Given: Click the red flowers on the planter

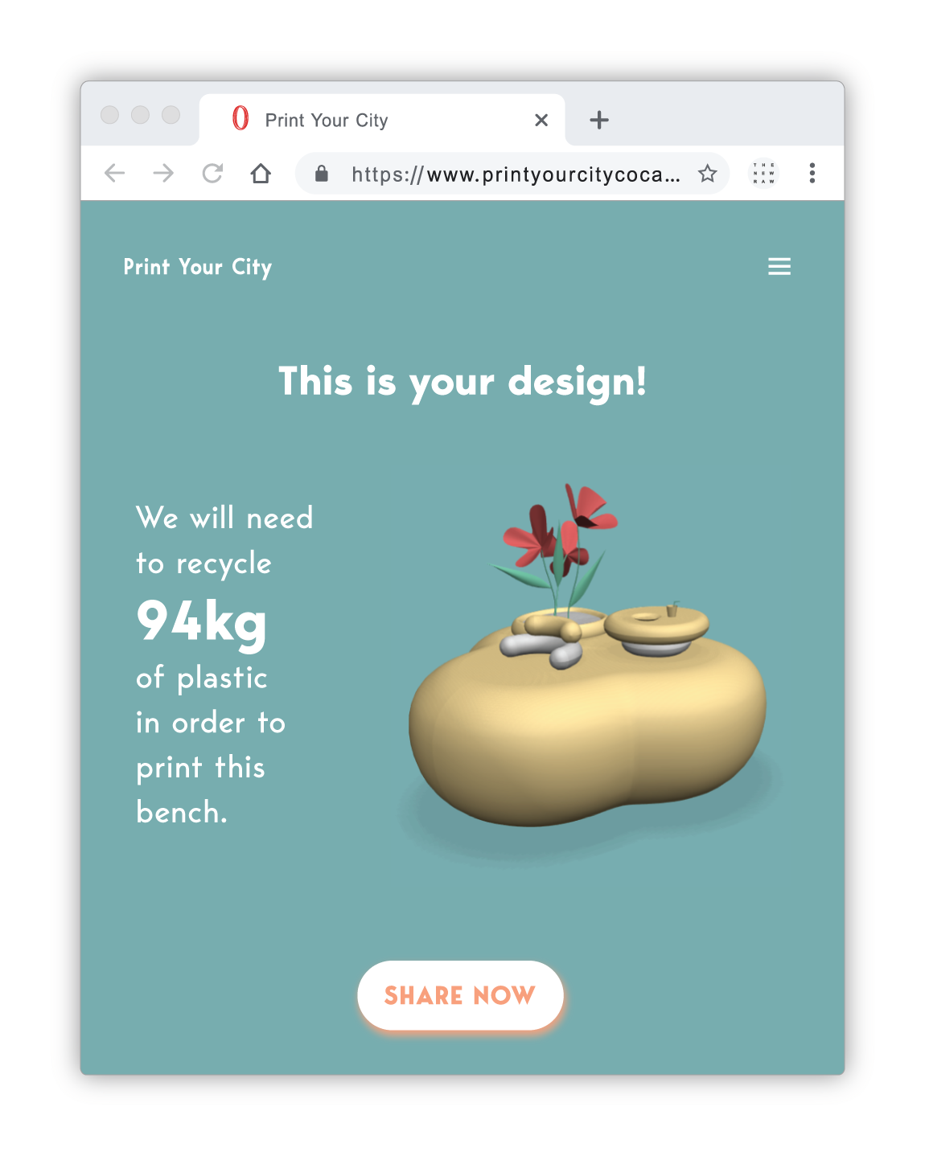Looking at the screenshot, I should 559,531.
